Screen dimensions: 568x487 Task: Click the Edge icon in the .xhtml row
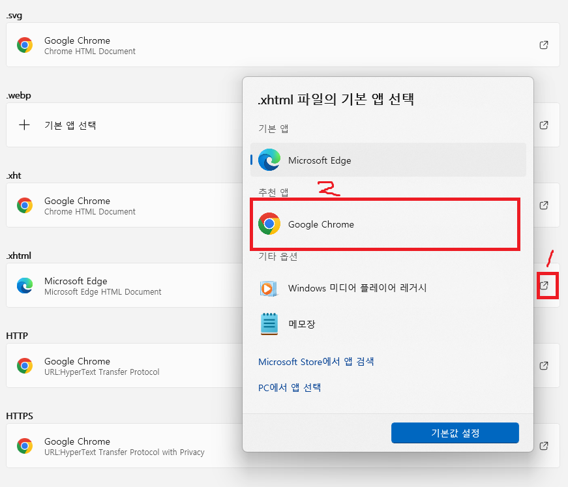(25, 286)
